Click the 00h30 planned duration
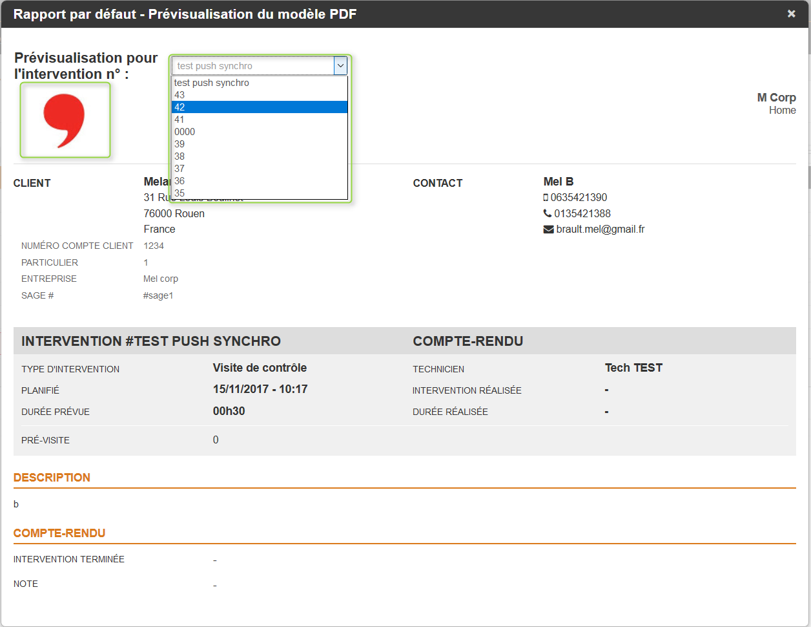 (x=229, y=411)
